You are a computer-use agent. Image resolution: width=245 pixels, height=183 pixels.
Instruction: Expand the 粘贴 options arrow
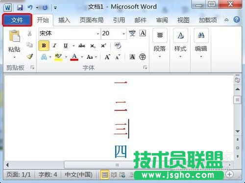tap(14, 57)
